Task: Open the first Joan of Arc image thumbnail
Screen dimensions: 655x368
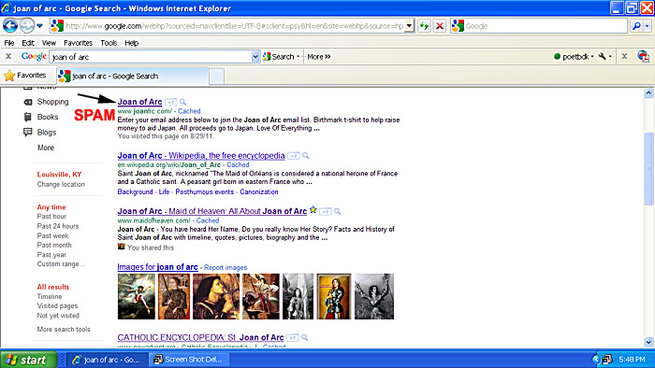Action: (x=137, y=296)
